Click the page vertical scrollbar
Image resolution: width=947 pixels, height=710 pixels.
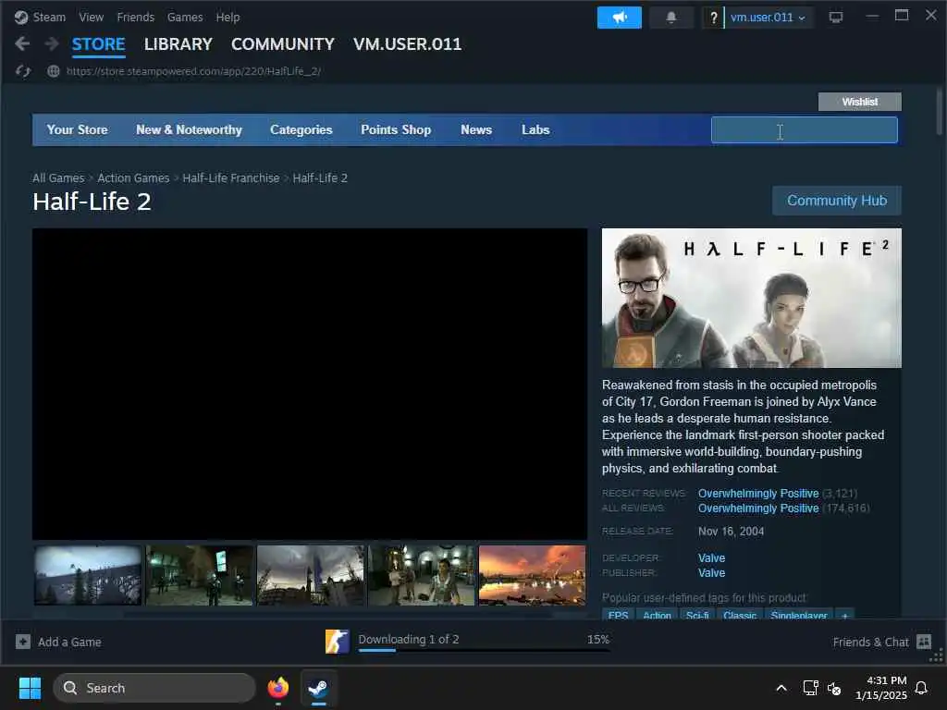click(940, 112)
